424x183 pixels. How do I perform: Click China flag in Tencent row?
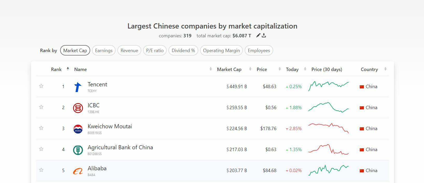(362, 87)
